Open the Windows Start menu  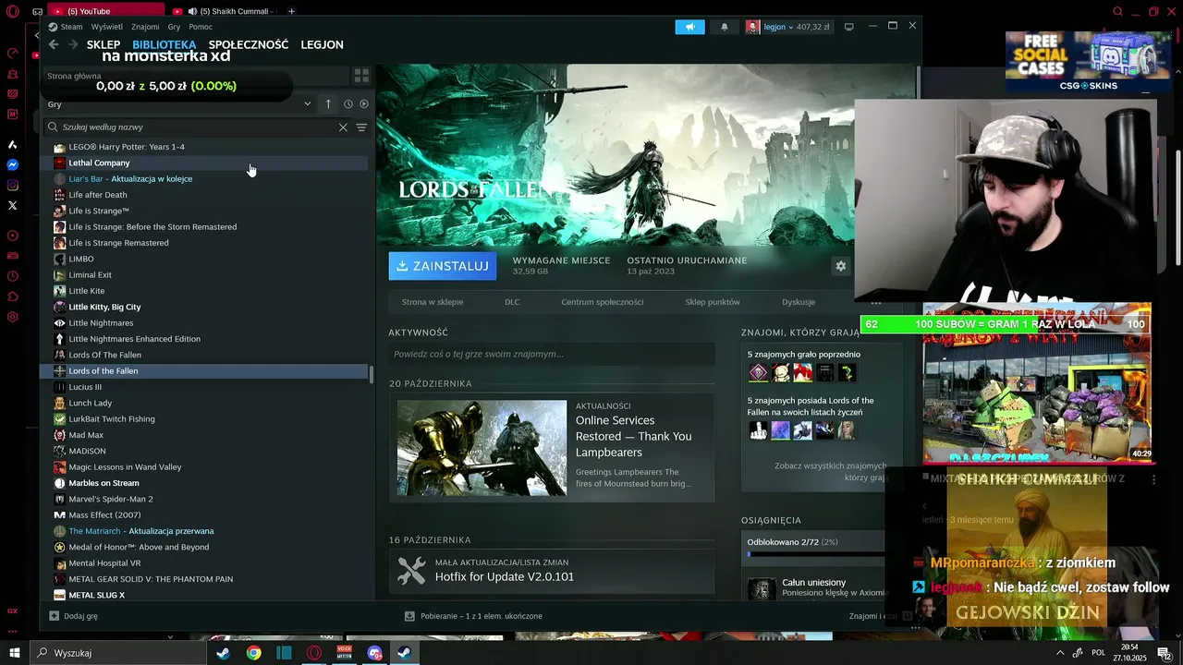click(x=15, y=653)
